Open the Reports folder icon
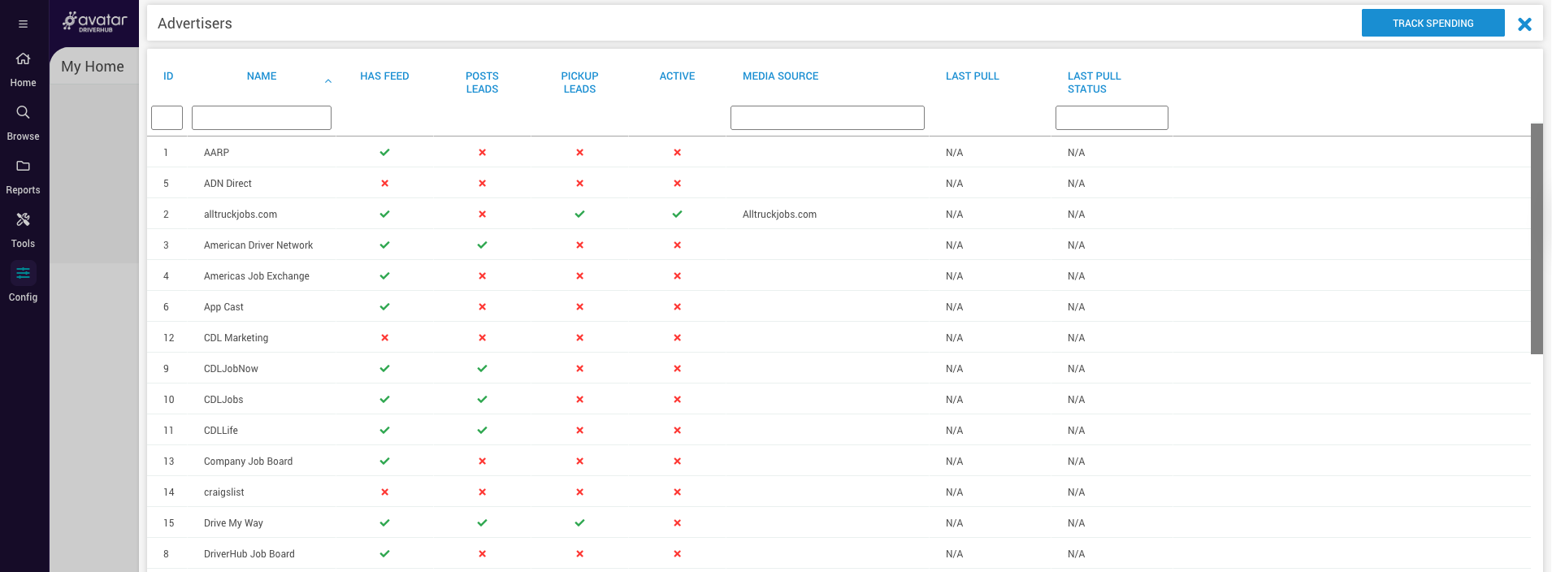Viewport: 1552px width, 572px height. [x=23, y=166]
